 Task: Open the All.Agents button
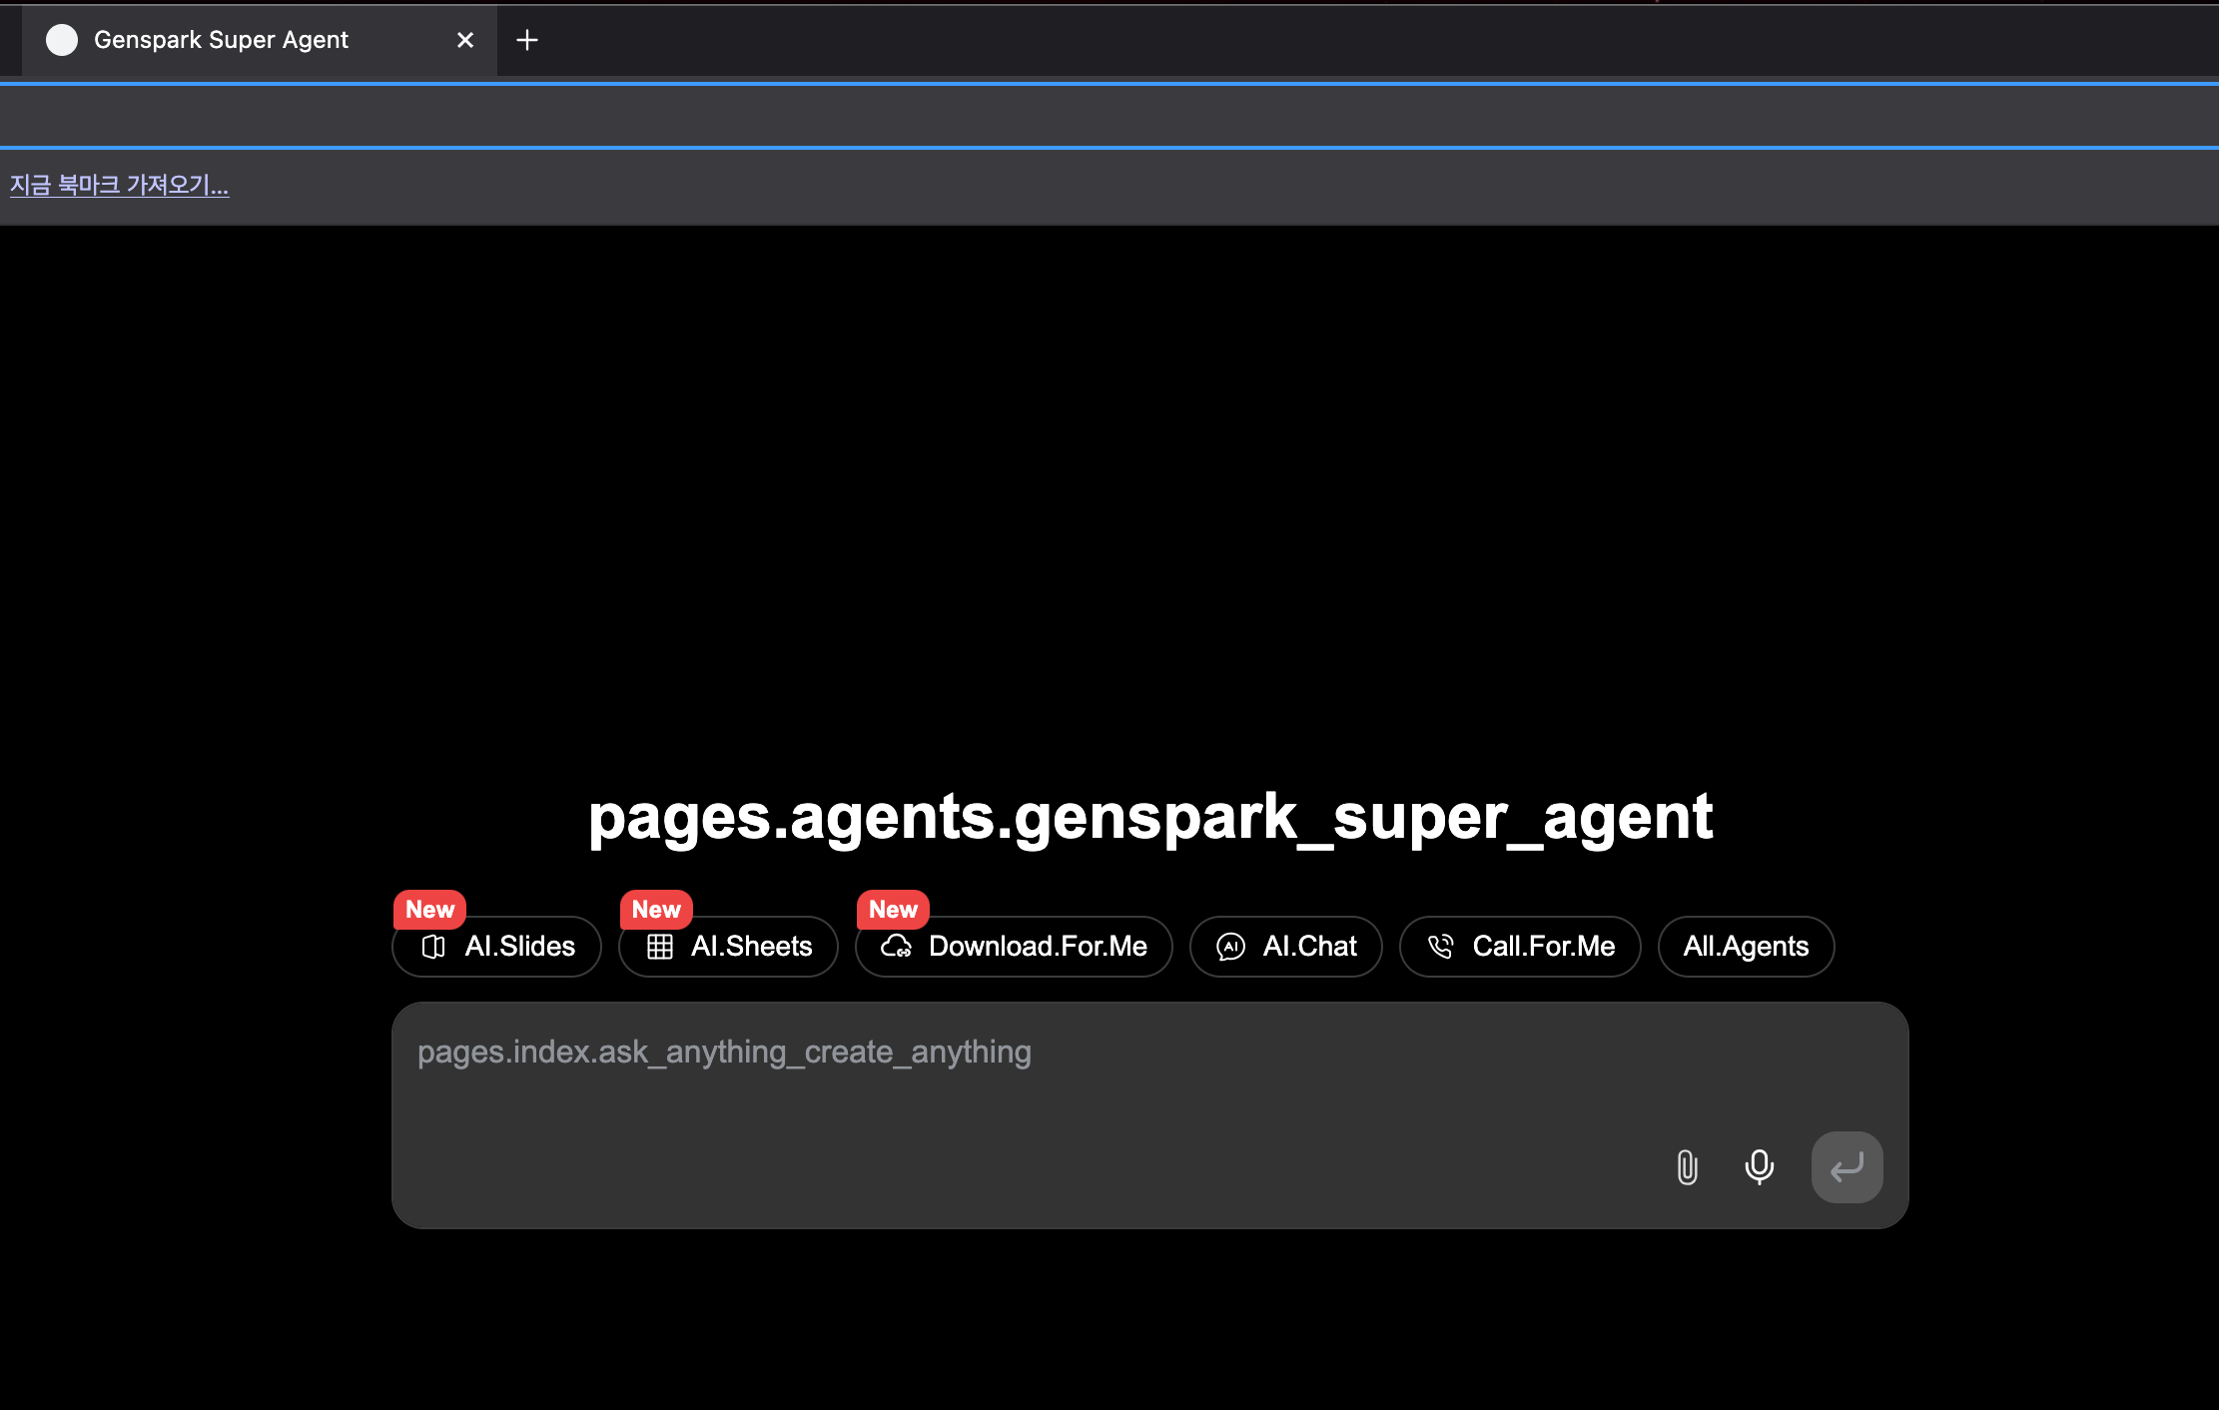click(1746, 947)
